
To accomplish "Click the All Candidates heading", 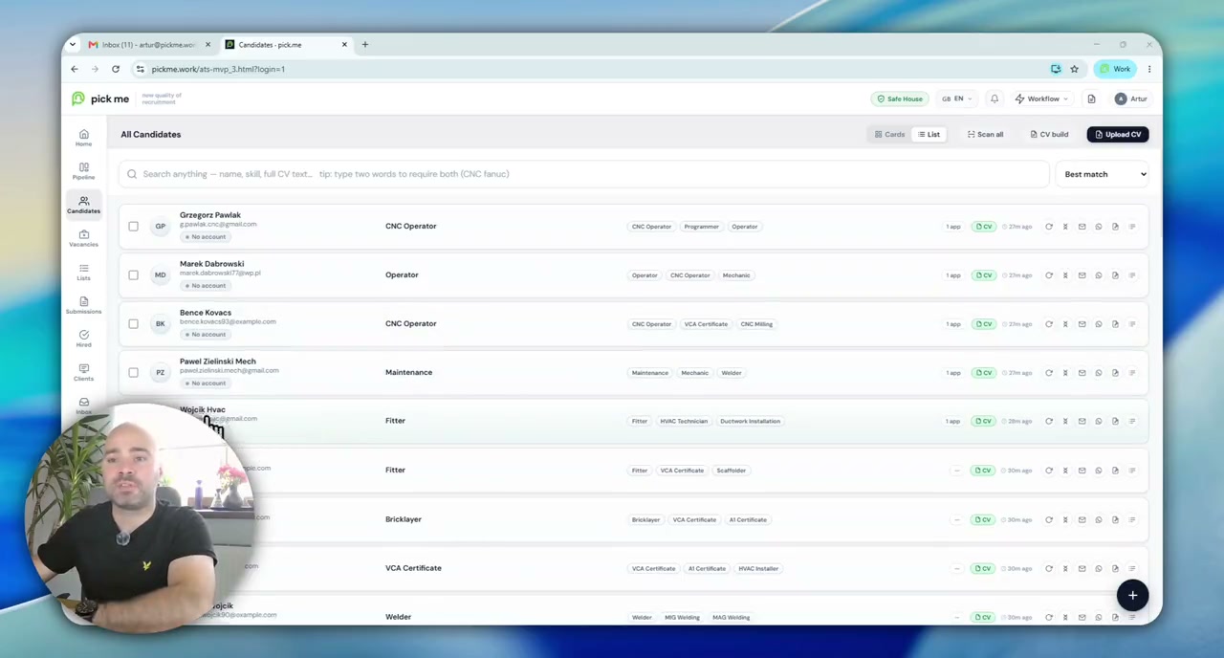I will (151, 135).
